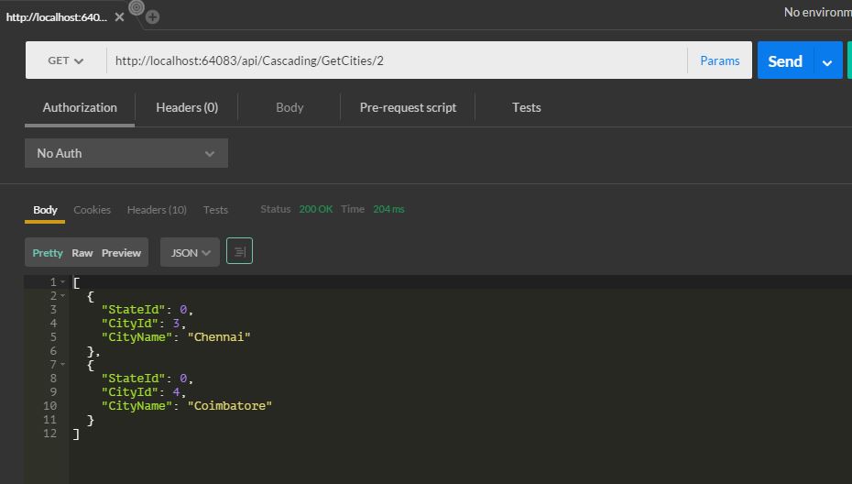Click the Params button

[x=719, y=61]
